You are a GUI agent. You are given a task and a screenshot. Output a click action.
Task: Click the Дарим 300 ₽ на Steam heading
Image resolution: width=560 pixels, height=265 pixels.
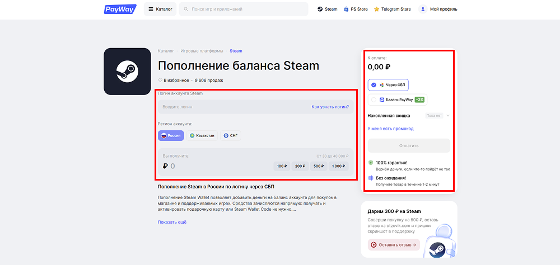(394, 211)
